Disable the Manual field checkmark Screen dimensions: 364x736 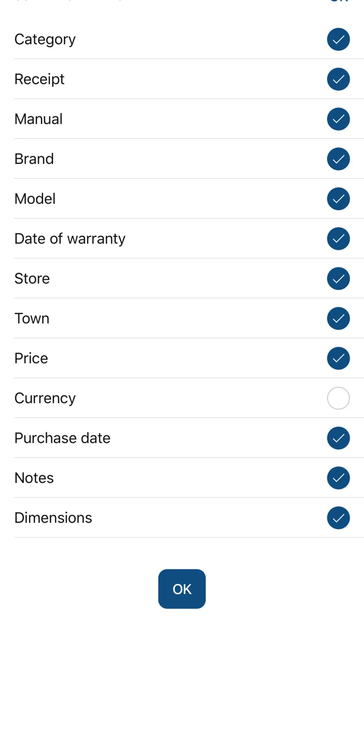pos(338,119)
